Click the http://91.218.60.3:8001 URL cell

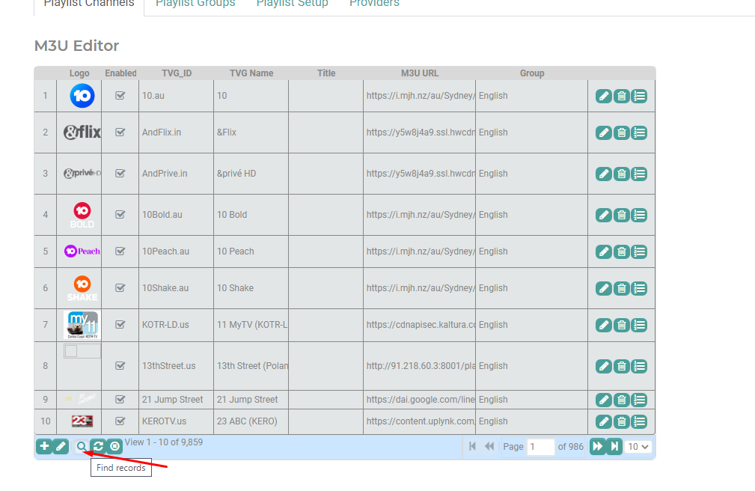[x=419, y=366]
